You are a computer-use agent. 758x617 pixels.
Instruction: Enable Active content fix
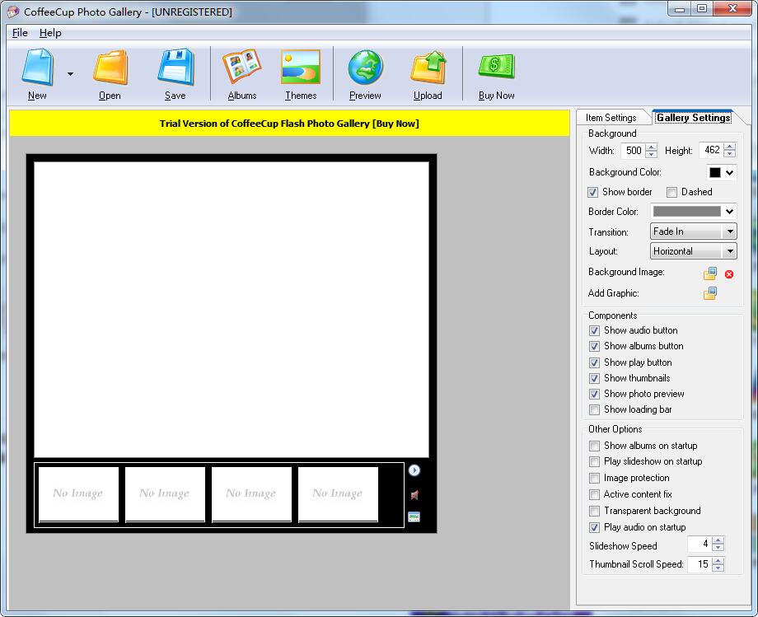tap(594, 495)
